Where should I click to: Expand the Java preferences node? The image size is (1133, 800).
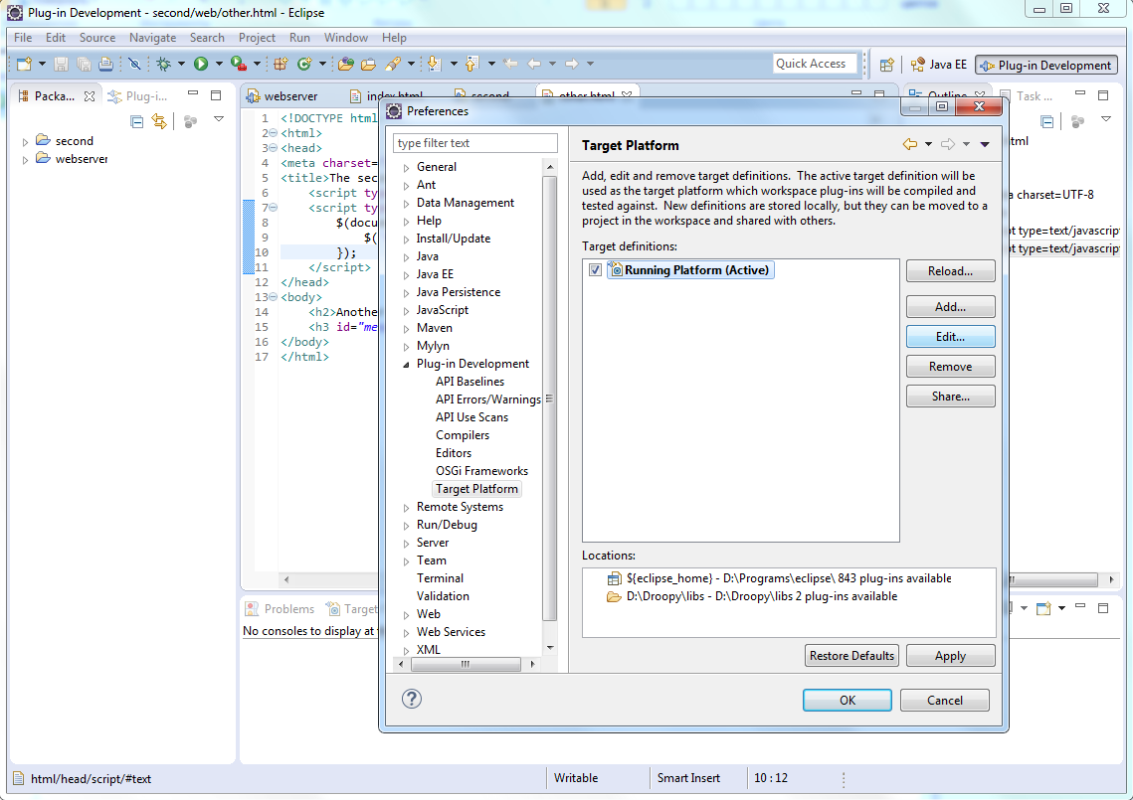pyautogui.click(x=406, y=257)
